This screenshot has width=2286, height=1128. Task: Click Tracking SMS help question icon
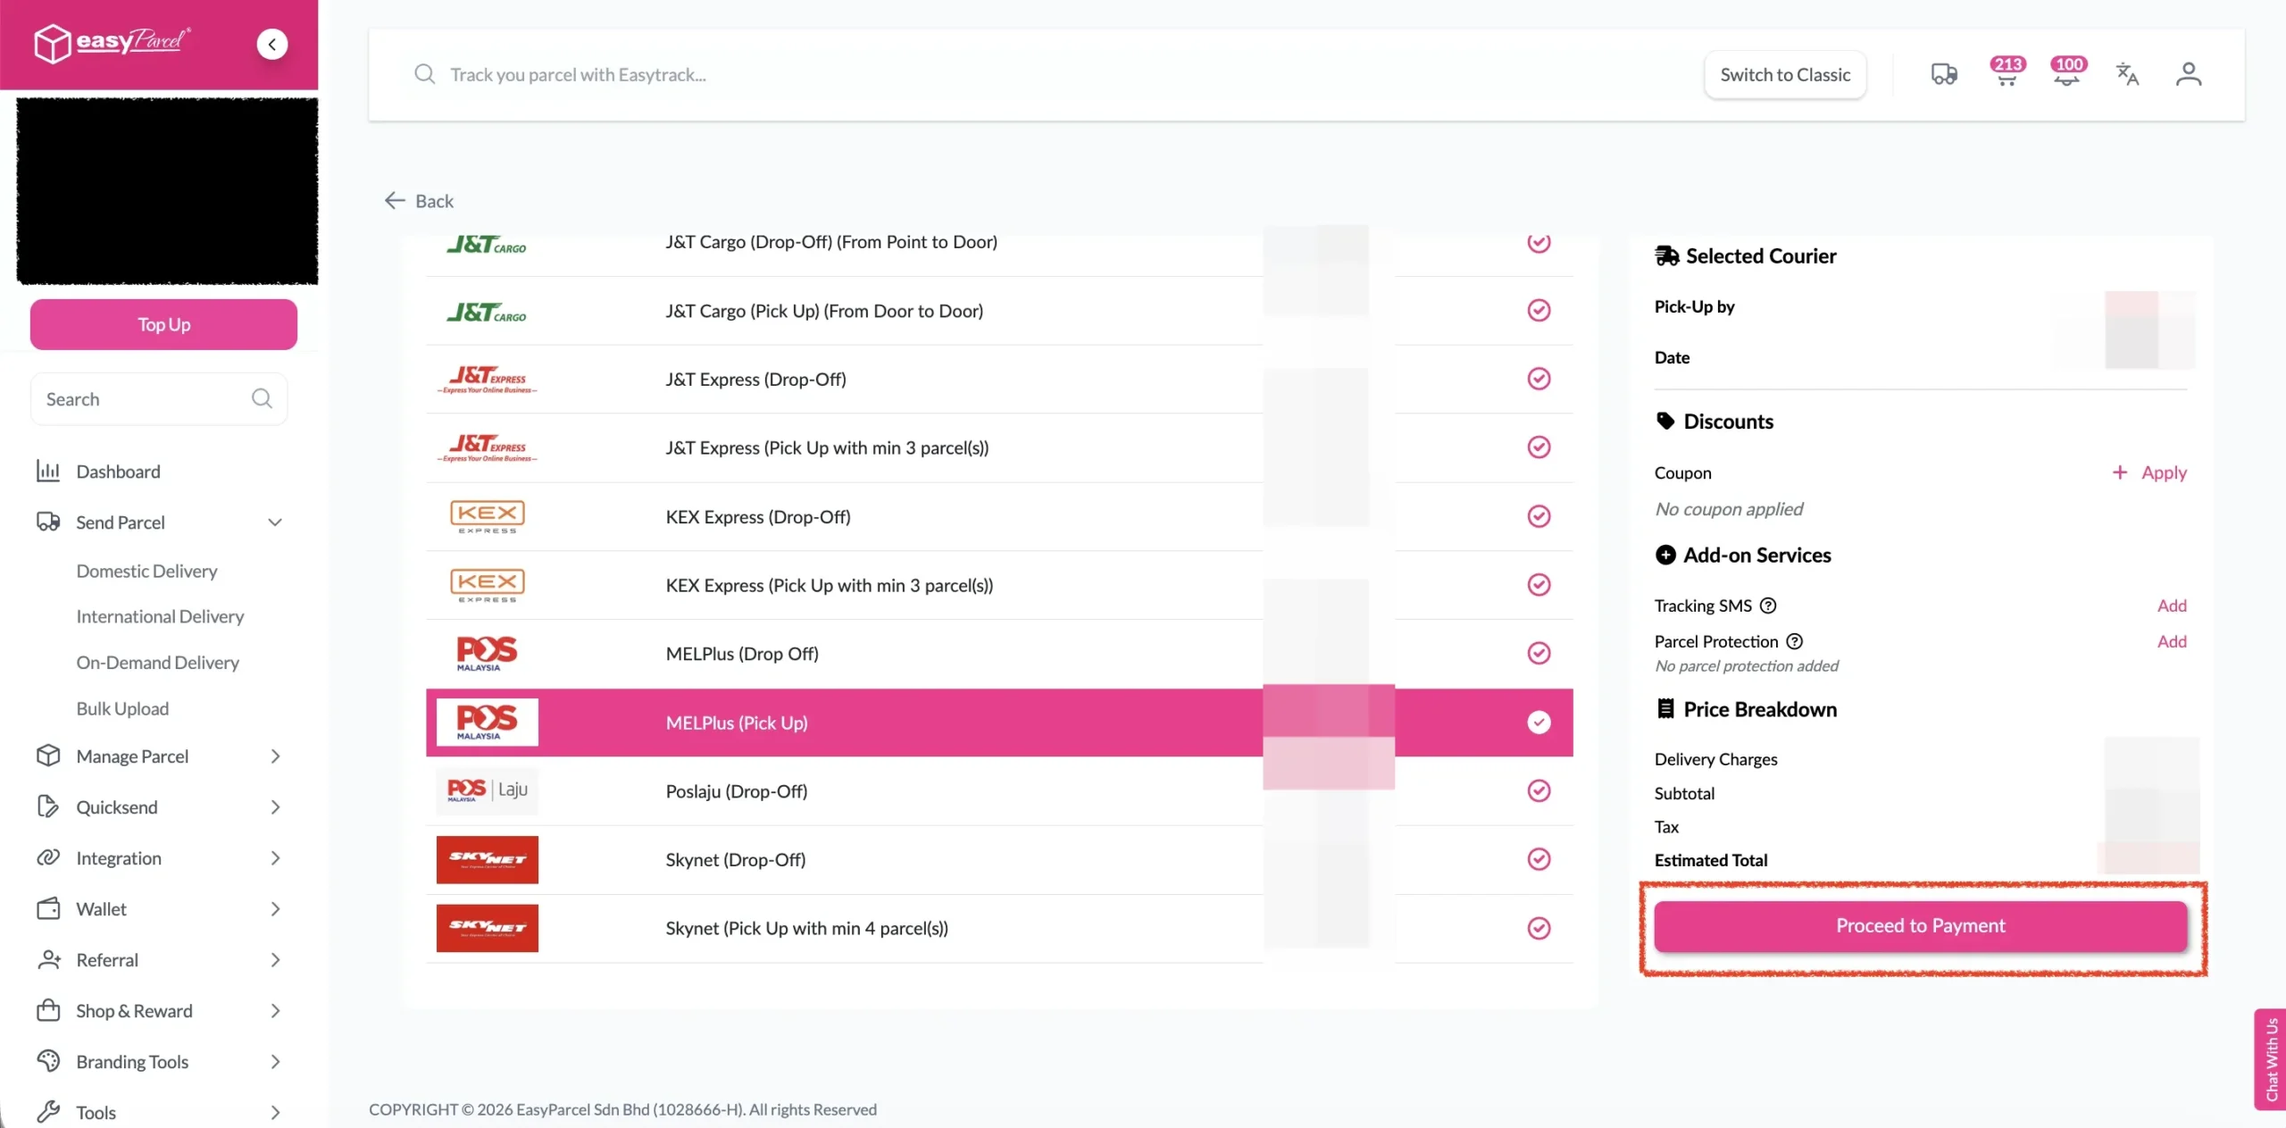pyautogui.click(x=1768, y=606)
